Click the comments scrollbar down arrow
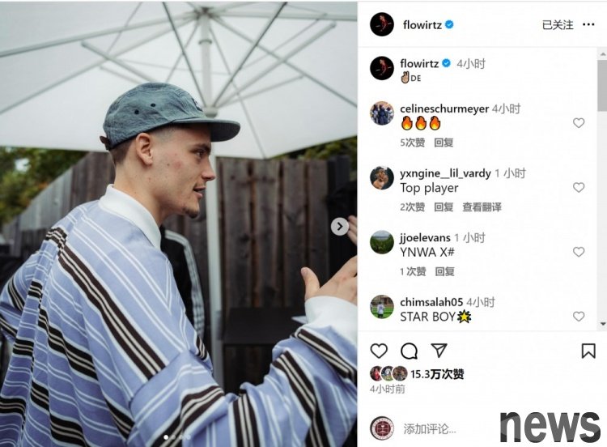Image resolution: width=607 pixels, height=447 pixels. (603, 323)
